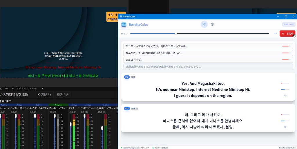
Task: Click the わんコメ 読上げ volume fader handle
Action: coord(16,116)
